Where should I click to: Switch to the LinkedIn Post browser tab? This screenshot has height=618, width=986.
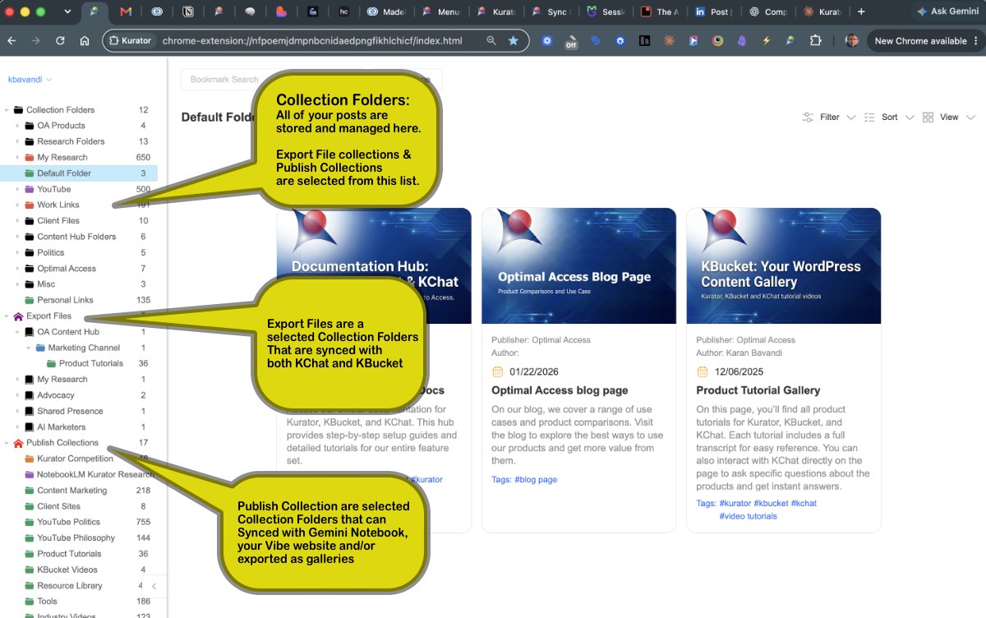712,12
